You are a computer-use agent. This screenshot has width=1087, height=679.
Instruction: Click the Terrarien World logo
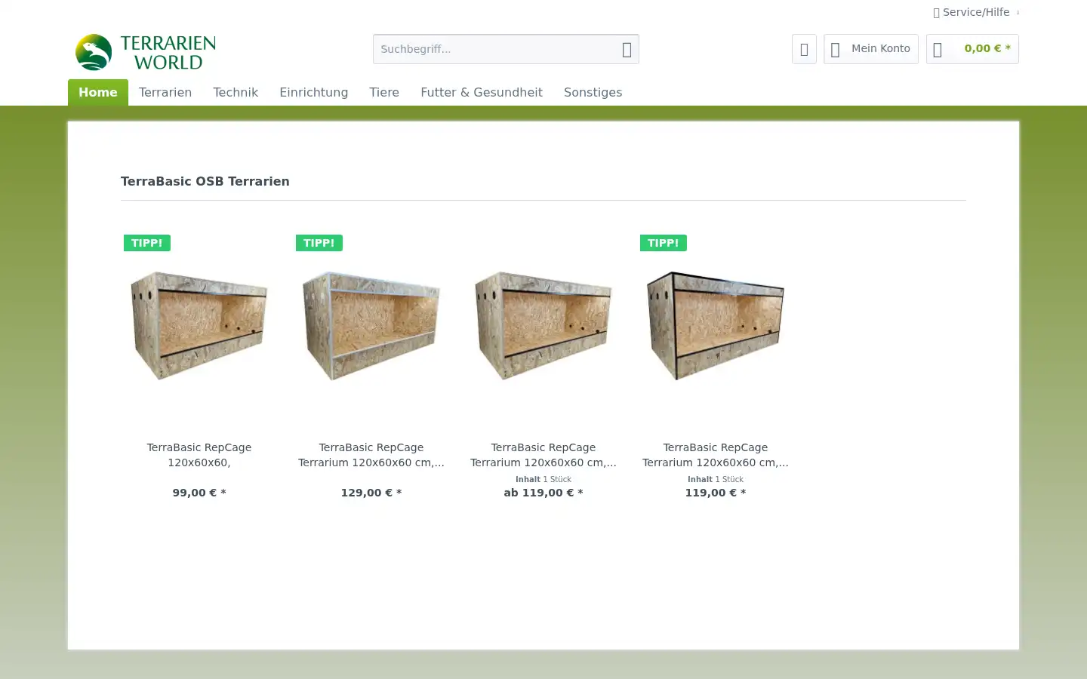point(146,52)
